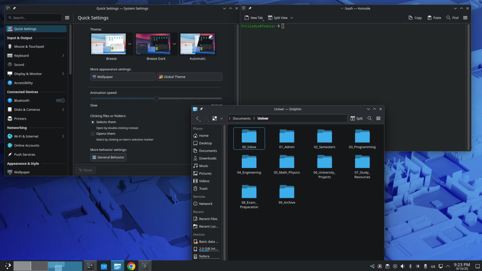Image resolution: width=482 pixels, height=271 pixels.
Task: Expand Wi-Fi & Internet category
Action: tap(37, 136)
